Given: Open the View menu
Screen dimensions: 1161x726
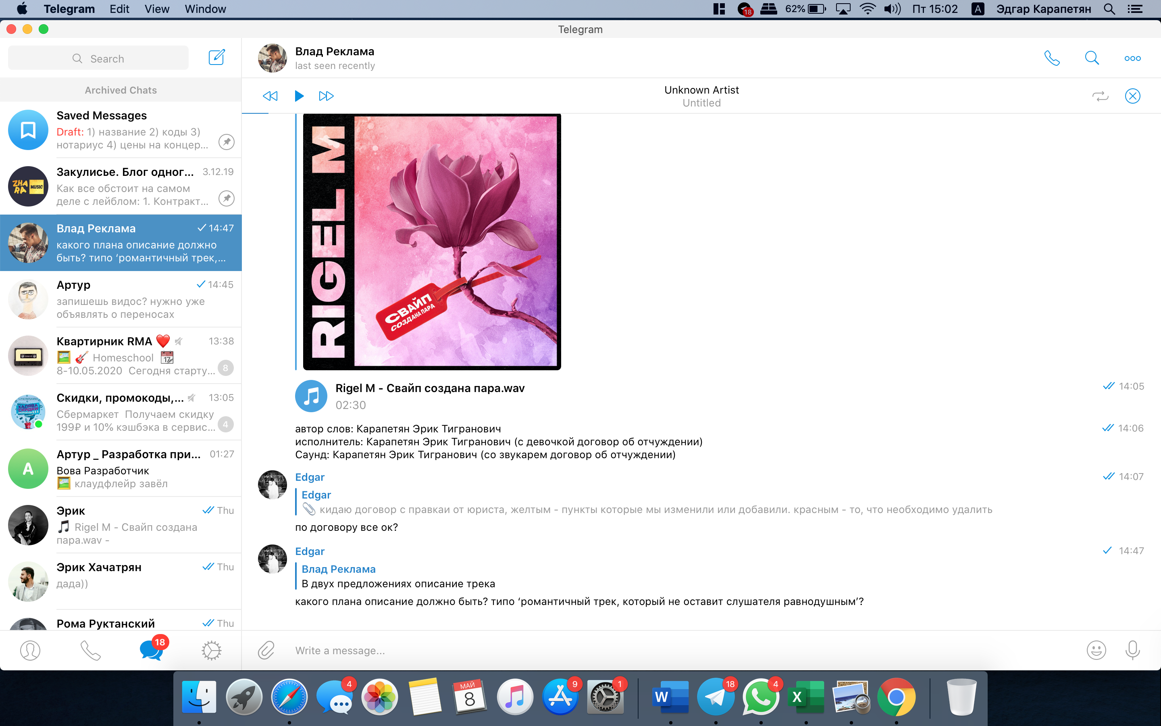Looking at the screenshot, I should pos(157,8).
